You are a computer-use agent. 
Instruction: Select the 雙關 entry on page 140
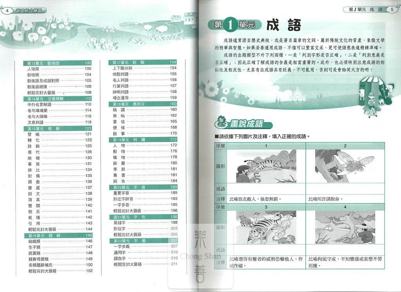[60, 205]
